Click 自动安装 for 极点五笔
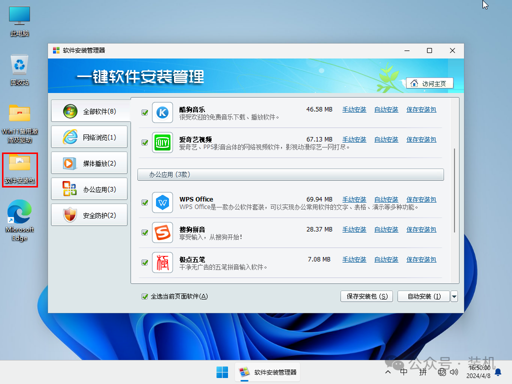Image resolution: width=512 pixels, height=384 pixels. pyautogui.click(x=386, y=259)
